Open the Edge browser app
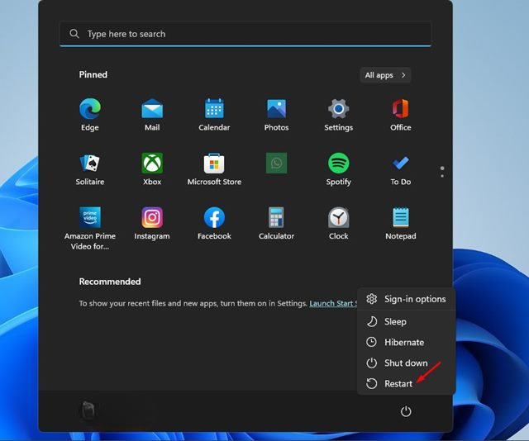This screenshot has height=441, width=529. pyautogui.click(x=90, y=115)
